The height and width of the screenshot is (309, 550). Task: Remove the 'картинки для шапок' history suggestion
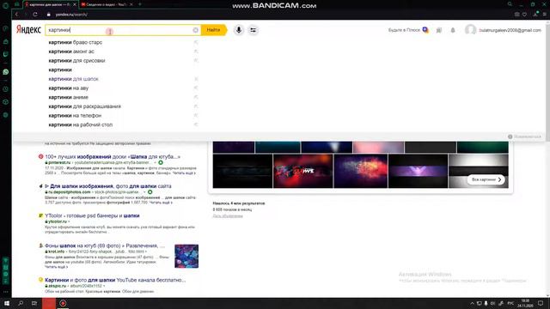pyautogui.click(x=196, y=79)
